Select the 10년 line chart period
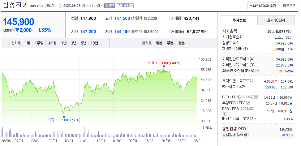Image resolution: width=301 pixels, height=146 pixels. 94,43
